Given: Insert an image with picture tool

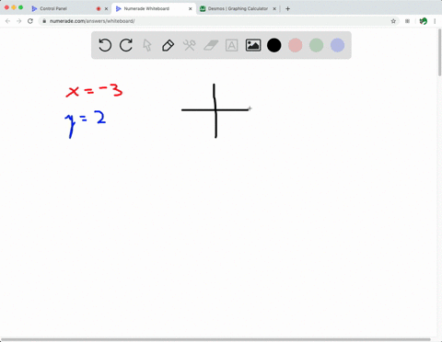Looking at the screenshot, I should click(253, 45).
